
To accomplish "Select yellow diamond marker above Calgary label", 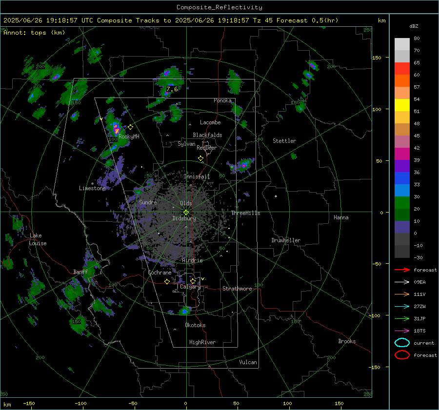I will (x=193, y=281).
